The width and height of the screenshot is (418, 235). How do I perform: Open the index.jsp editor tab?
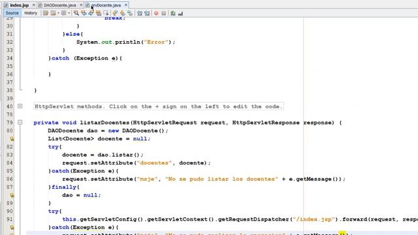click(19, 5)
